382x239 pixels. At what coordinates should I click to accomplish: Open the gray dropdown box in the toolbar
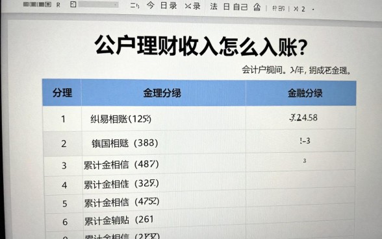99,5
